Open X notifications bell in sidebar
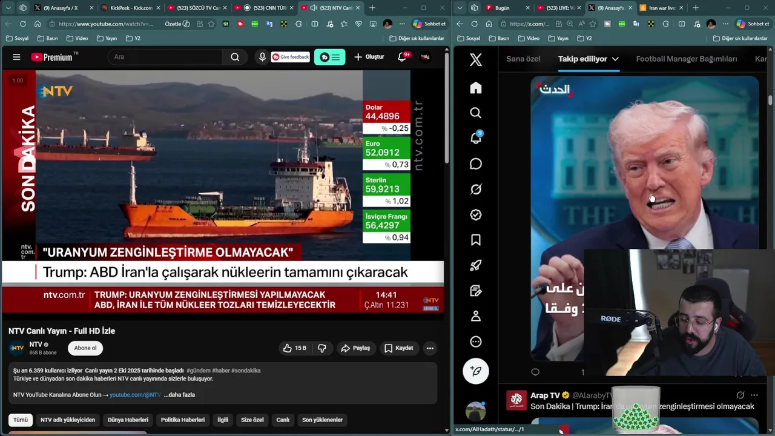The width and height of the screenshot is (775, 436). (476, 138)
